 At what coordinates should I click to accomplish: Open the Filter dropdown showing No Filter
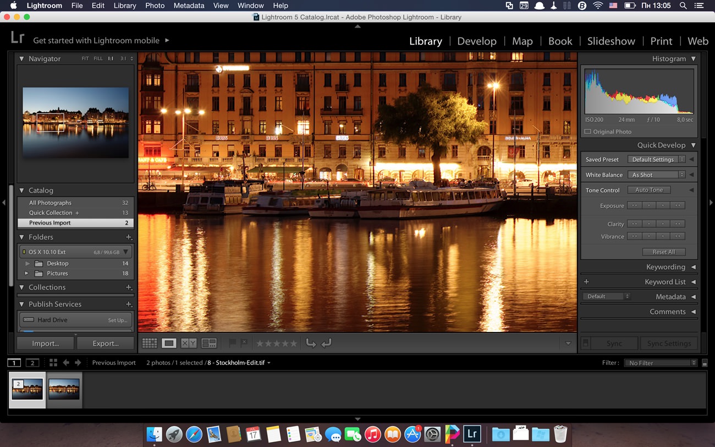[660, 362]
